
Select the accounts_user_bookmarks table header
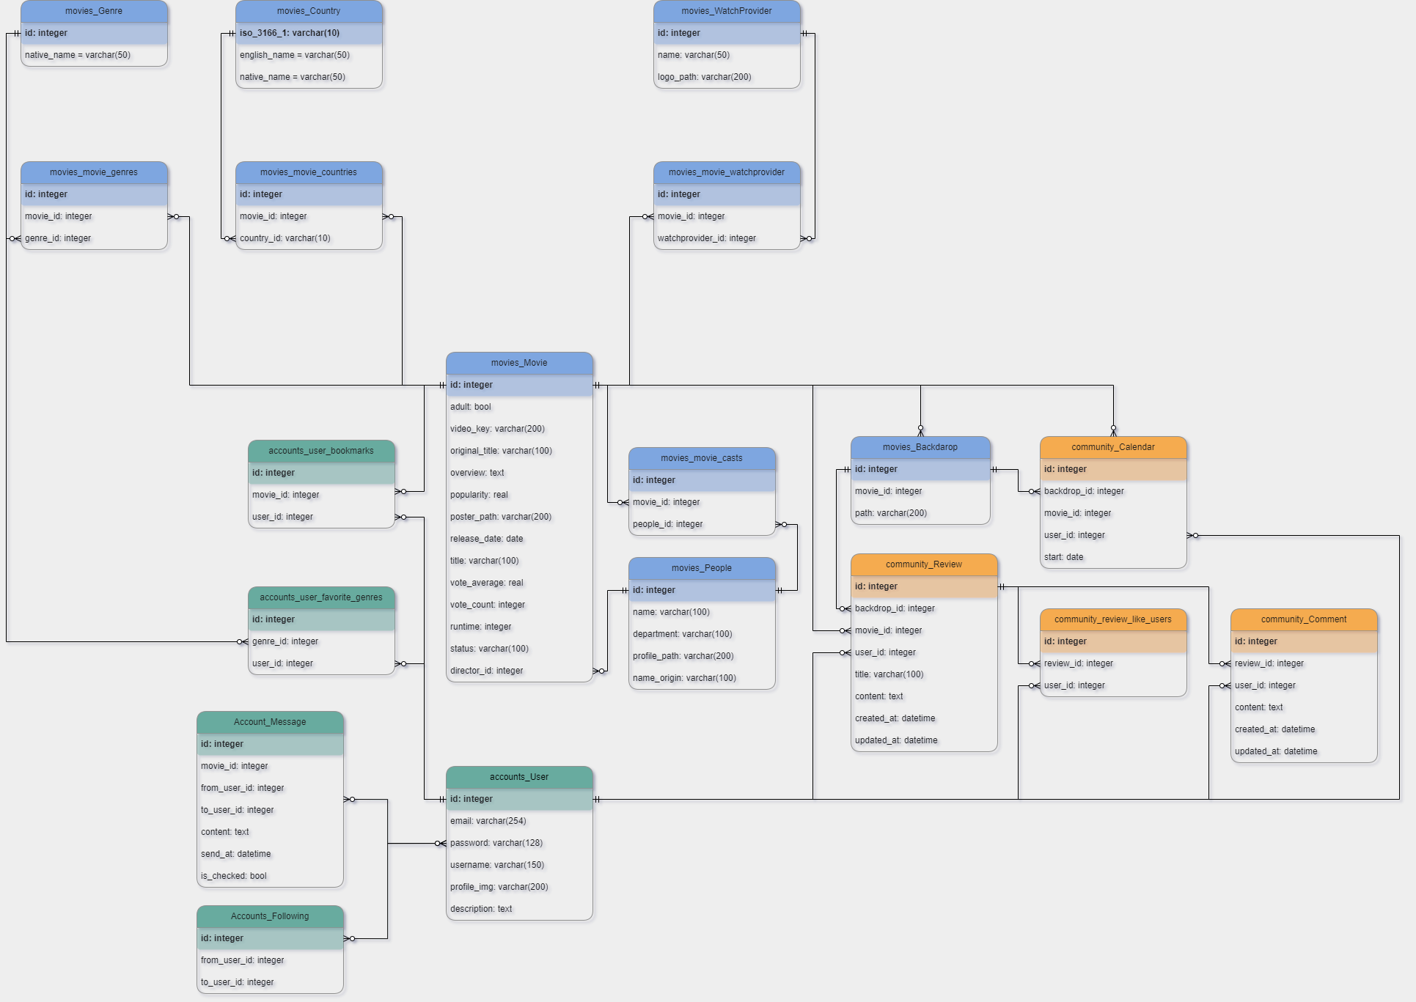tap(321, 451)
